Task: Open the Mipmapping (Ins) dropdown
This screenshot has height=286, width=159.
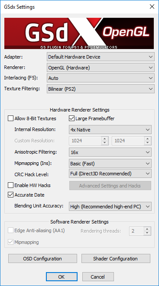Action: point(110,164)
